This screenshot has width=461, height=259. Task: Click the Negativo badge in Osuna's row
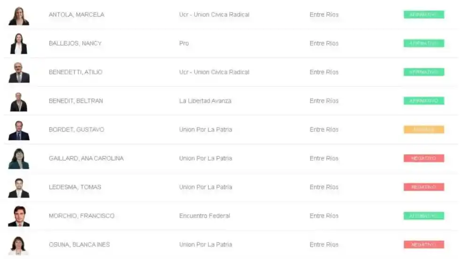(x=423, y=244)
